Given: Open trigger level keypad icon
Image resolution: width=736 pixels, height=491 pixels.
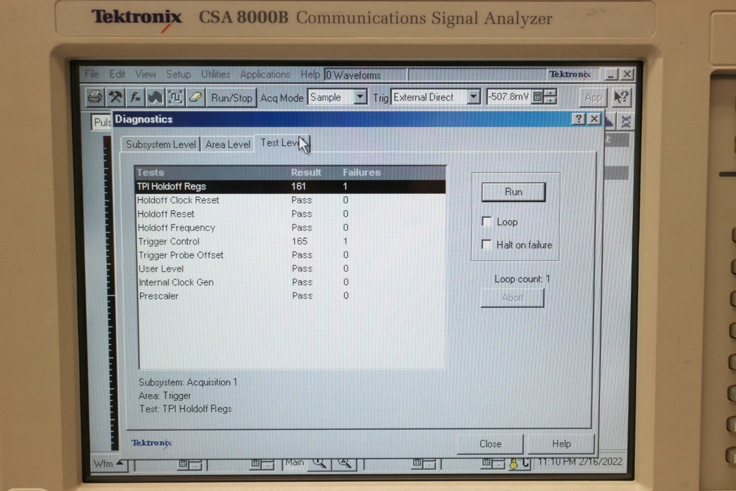Looking at the screenshot, I should (537, 97).
